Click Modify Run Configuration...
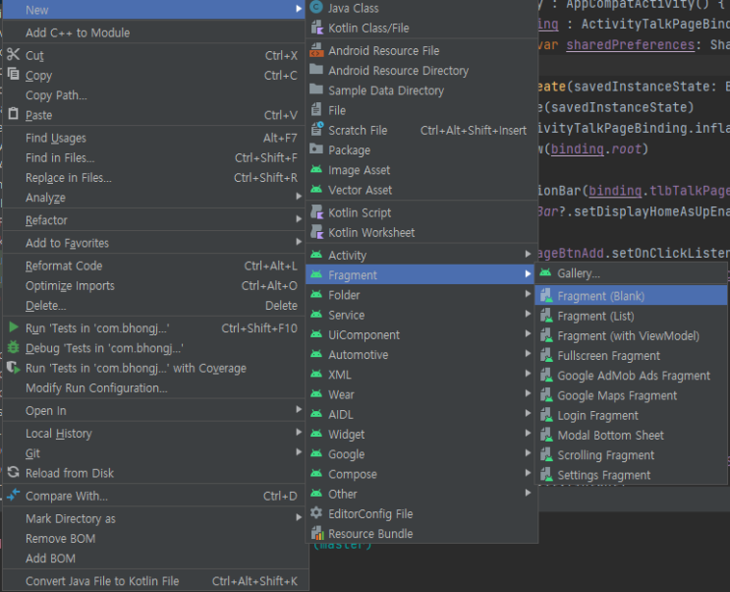The width and height of the screenshot is (730, 592). click(x=153, y=387)
